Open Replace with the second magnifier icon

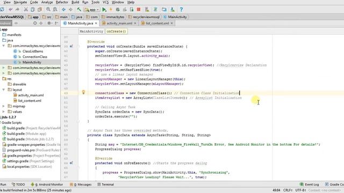coord(55,10)
